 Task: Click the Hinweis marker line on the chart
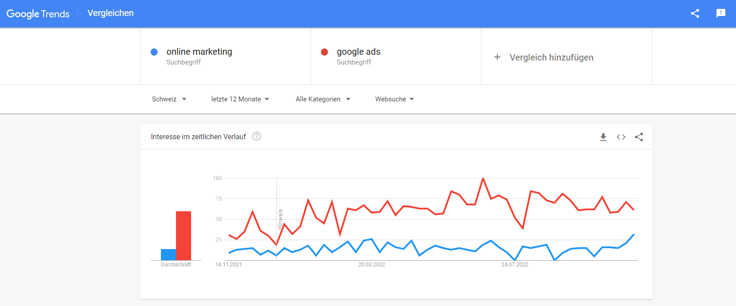(x=277, y=219)
